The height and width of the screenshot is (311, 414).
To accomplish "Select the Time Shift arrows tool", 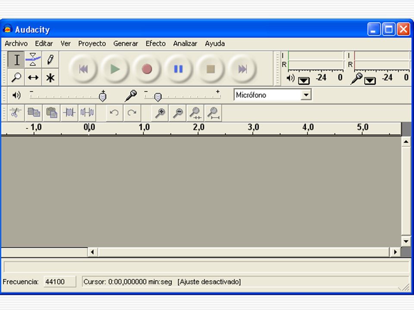I will point(33,77).
